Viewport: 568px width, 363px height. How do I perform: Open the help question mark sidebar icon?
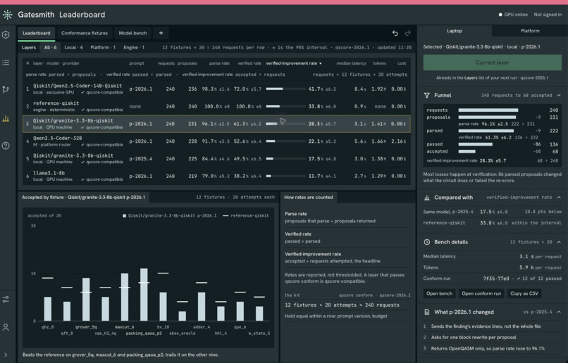(6, 146)
